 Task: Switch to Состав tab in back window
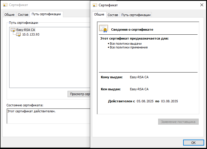pyautogui.click(x=23, y=15)
